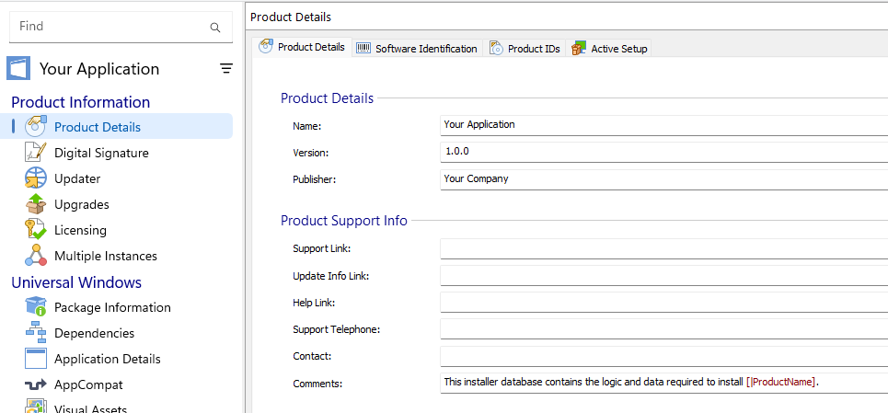The height and width of the screenshot is (413, 888).
Task: Click the Support Link input field
Action: point(663,248)
